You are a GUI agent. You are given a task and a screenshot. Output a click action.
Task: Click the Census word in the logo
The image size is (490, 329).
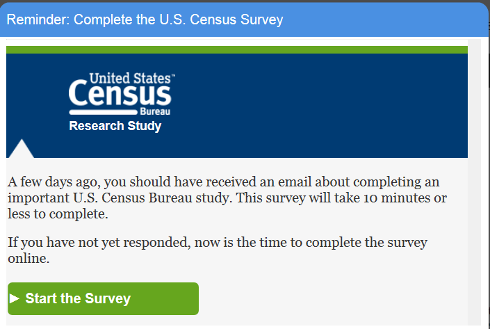(x=120, y=95)
